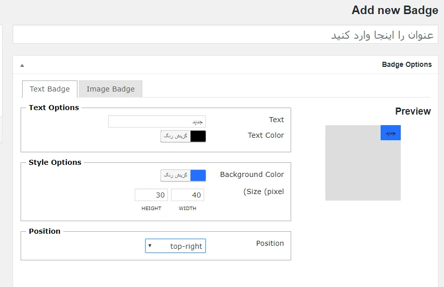Click the HEIGHT label under size field
Image resolution: width=444 pixels, height=287 pixels.
tap(151, 208)
